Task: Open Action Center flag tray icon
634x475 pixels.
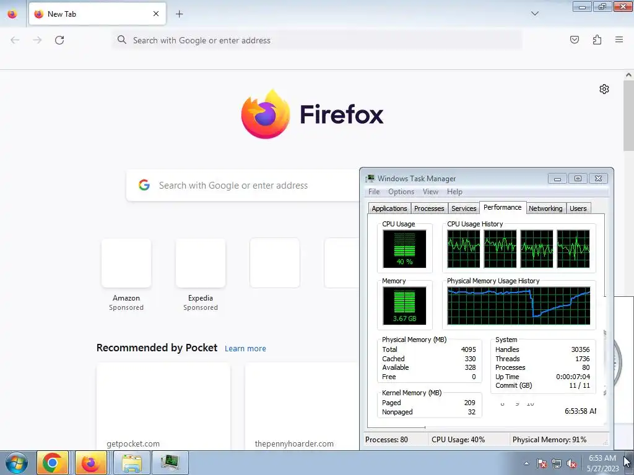Action: tap(542, 463)
